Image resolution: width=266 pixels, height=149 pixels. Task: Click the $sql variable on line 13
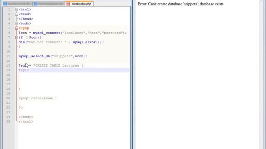point(23,65)
